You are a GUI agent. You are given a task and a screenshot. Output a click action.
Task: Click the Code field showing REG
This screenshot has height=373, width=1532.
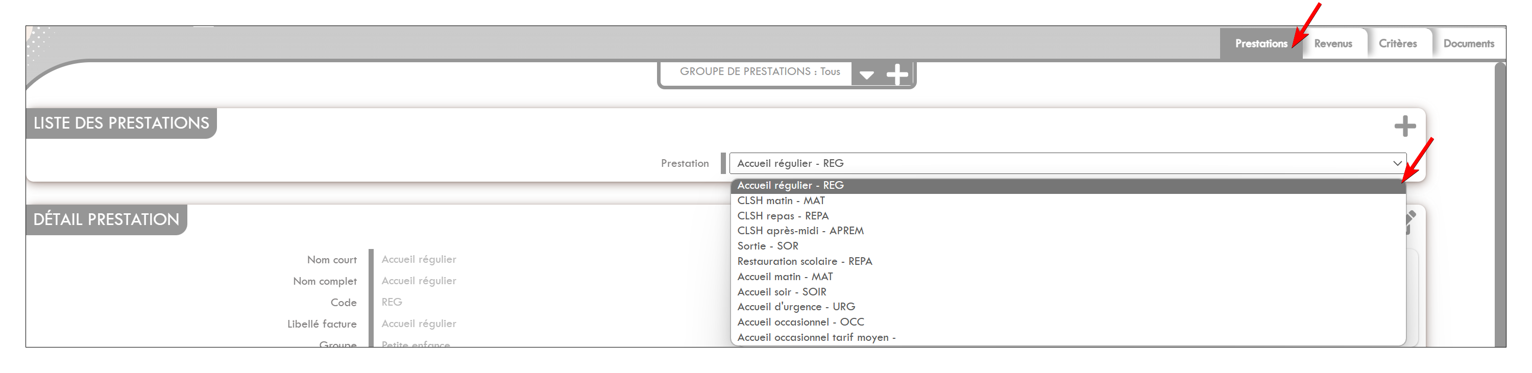[x=392, y=302]
